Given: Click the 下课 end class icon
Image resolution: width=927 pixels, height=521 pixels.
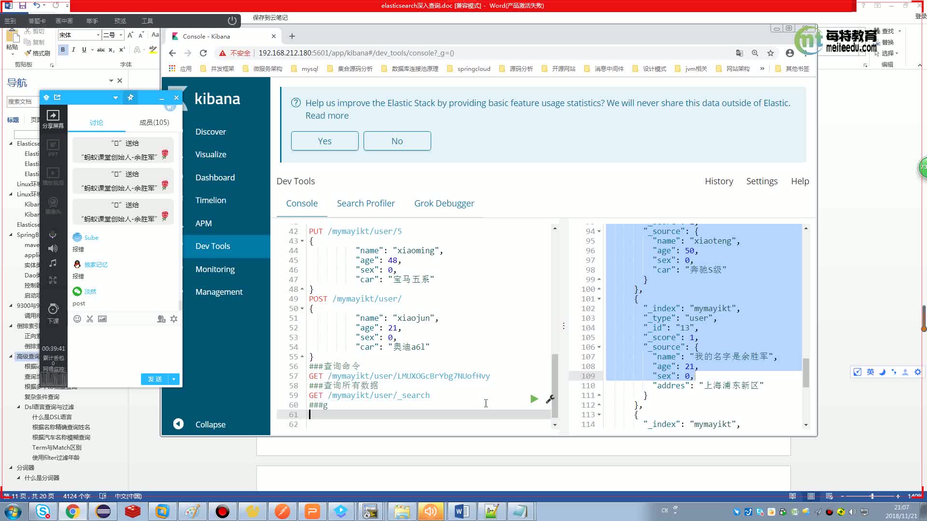Looking at the screenshot, I should 53,313.
